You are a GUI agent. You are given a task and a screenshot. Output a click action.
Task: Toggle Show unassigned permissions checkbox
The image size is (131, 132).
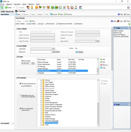(x=20, y=108)
